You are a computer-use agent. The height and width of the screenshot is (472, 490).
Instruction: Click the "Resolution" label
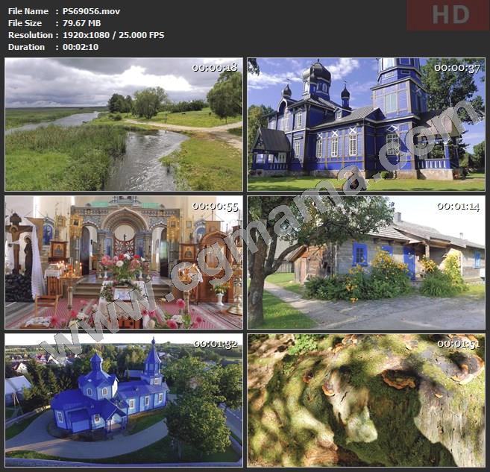point(30,35)
